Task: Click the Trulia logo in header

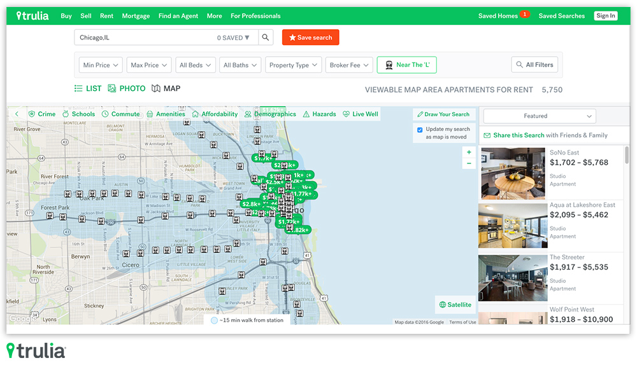Action: tap(32, 16)
